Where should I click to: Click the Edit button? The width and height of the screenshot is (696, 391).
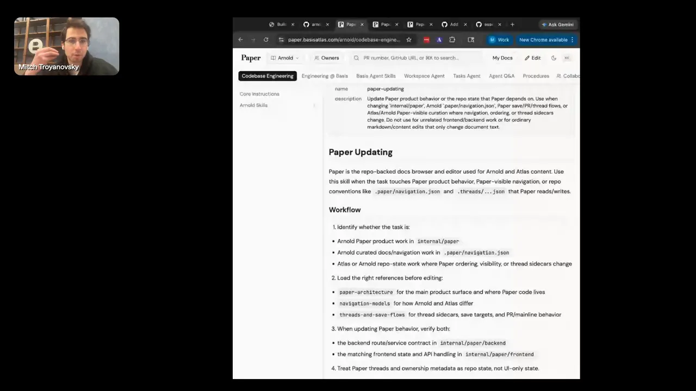(532, 58)
